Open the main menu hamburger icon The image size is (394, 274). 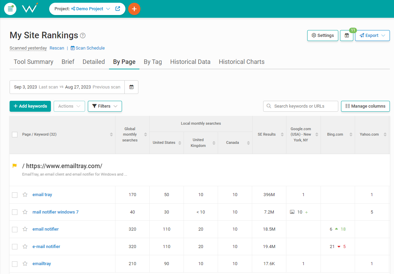[x=10, y=9]
